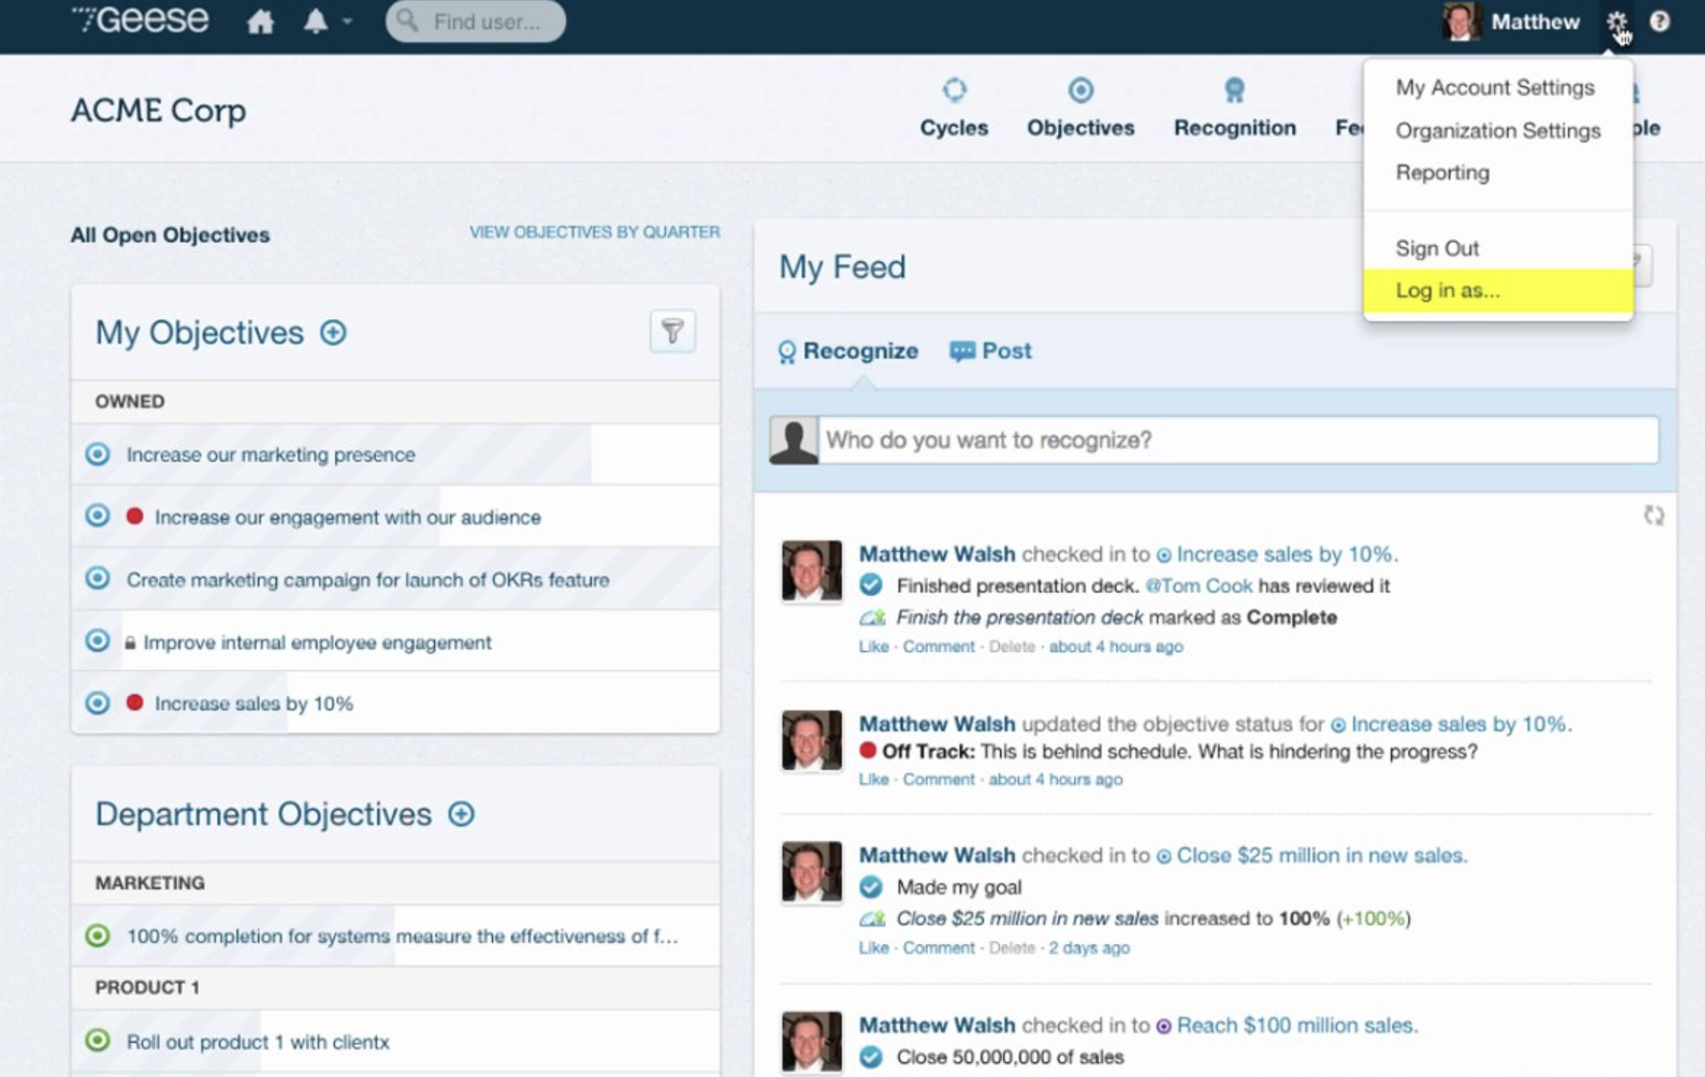Open the My Objectives filter button
The width and height of the screenshot is (1705, 1077).
pyautogui.click(x=672, y=331)
